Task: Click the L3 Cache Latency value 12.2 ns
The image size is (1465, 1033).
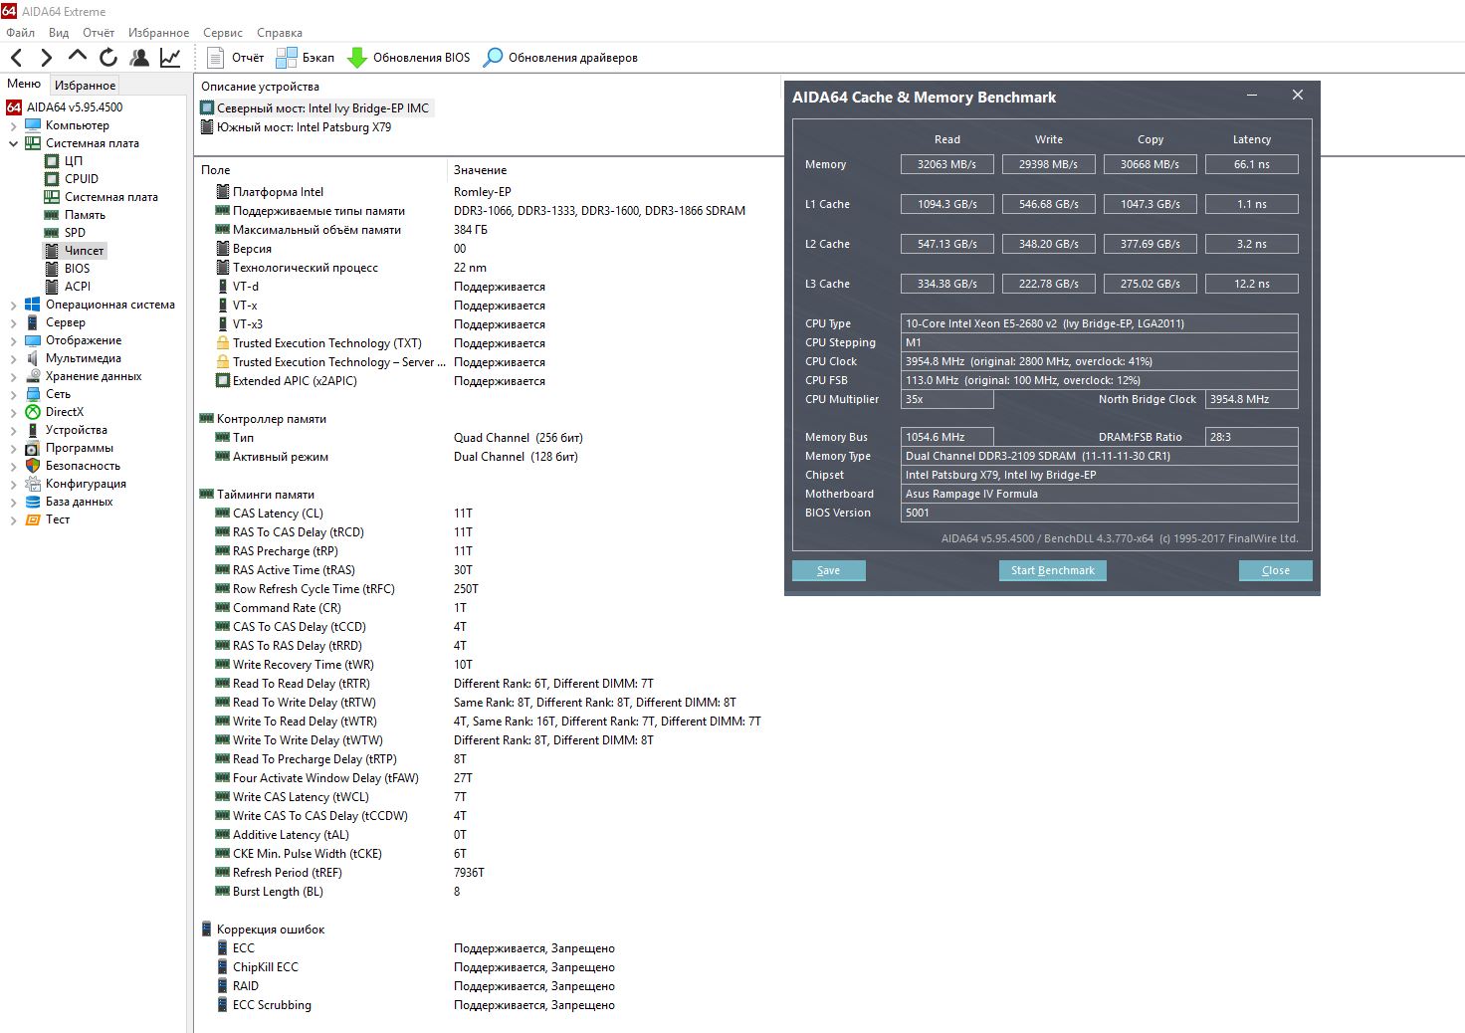Action: click(1252, 284)
